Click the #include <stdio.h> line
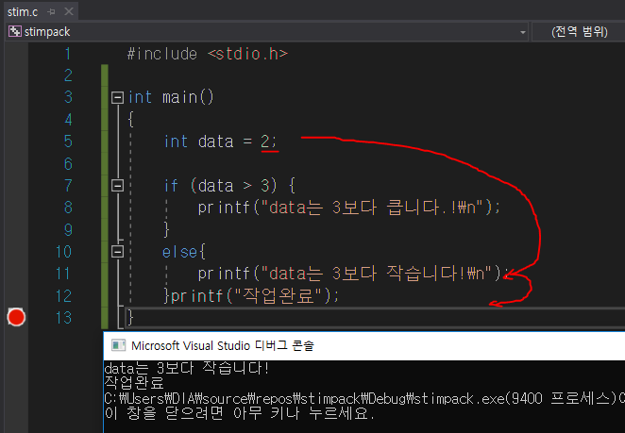Image resolution: width=625 pixels, height=433 pixels. (x=208, y=54)
